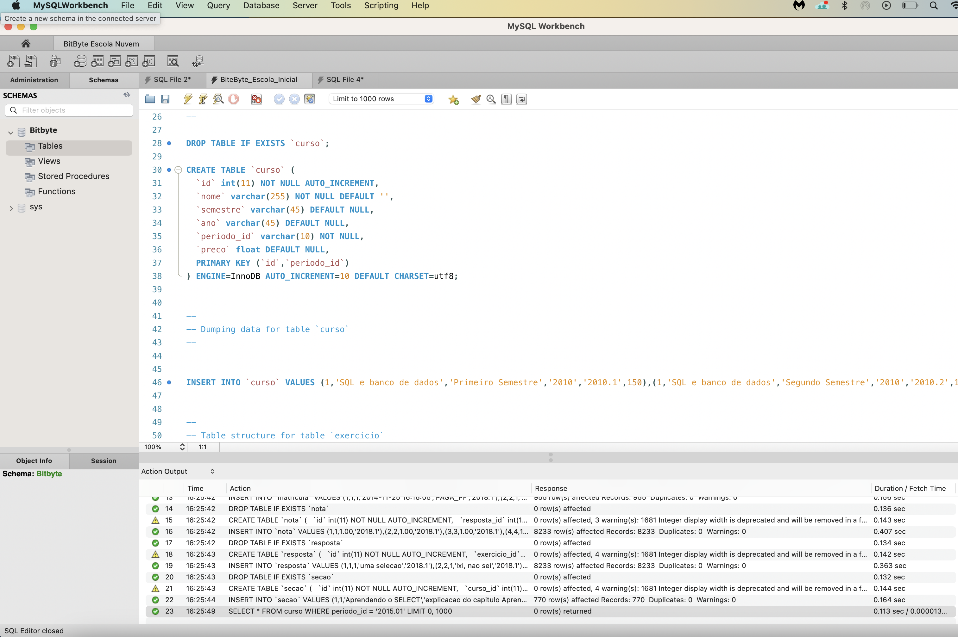Save the script to file
The width and height of the screenshot is (958, 637).
click(x=165, y=99)
